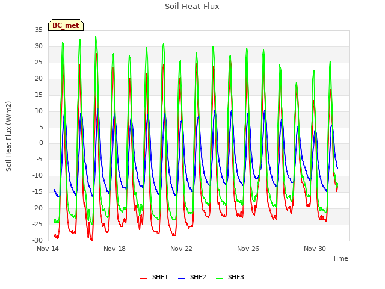This screenshot has height=289, width=385.
Task: Click the BC_met annotation box
Action: click(66, 25)
